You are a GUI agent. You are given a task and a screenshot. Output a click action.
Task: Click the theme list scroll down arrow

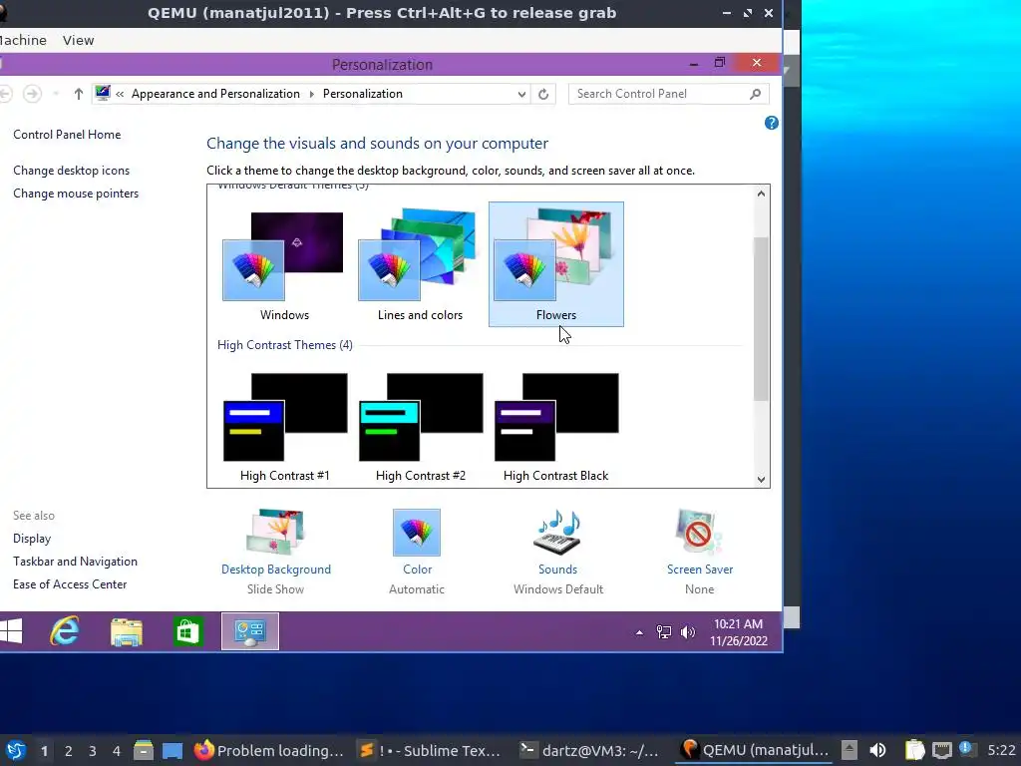point(761,480)
